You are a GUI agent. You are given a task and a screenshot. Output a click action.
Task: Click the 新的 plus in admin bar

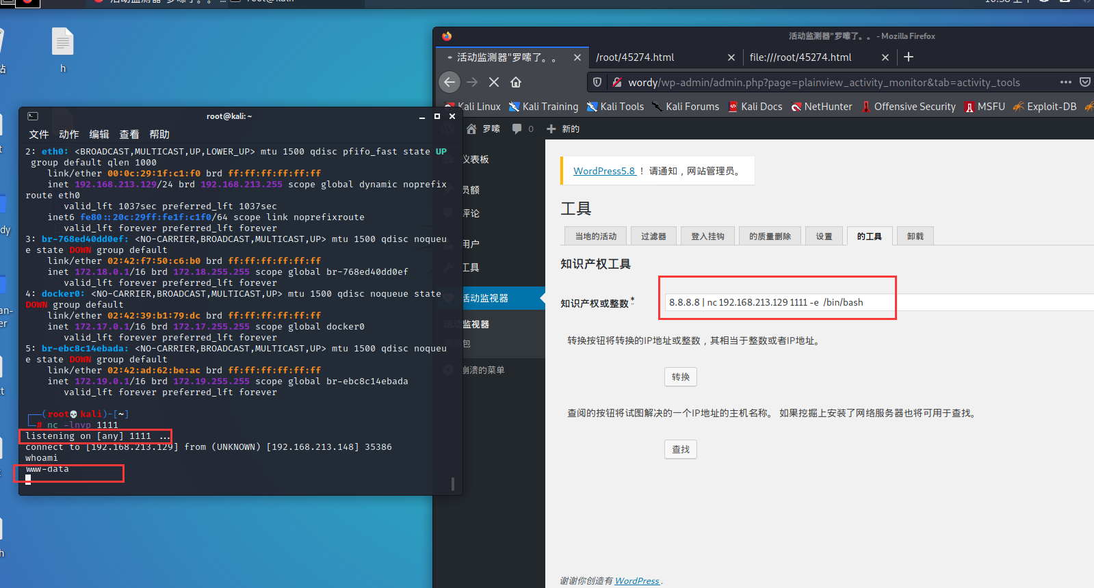point(563,129)
